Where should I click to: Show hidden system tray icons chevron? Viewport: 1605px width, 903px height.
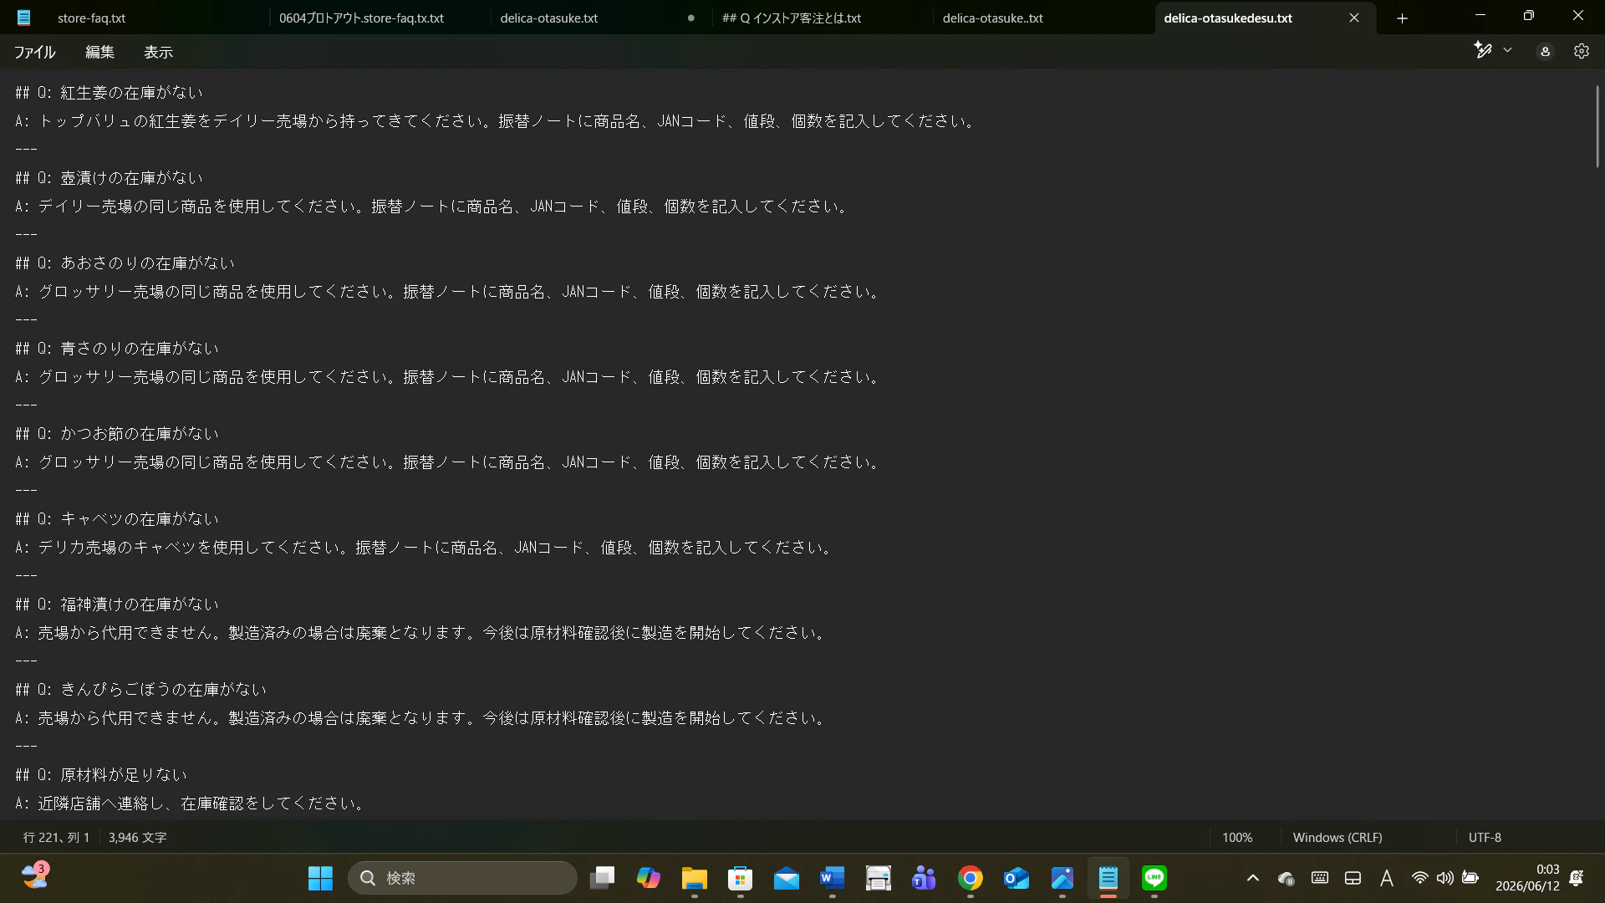[1252, 878]
